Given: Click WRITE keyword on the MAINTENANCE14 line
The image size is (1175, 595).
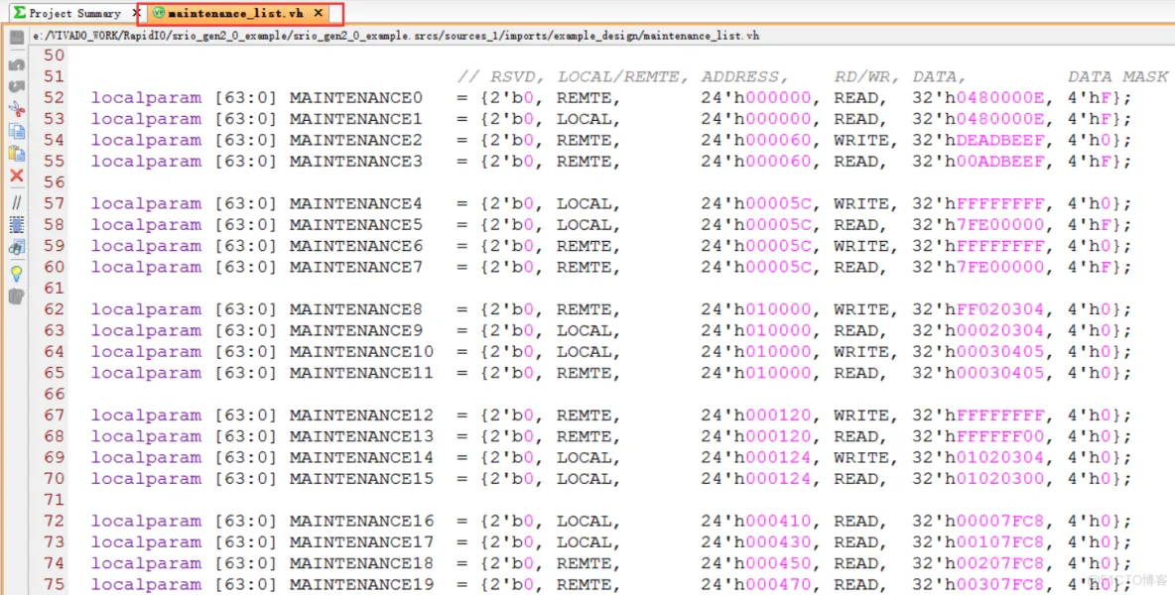Looking at the screenshot, I should tap(861, 457).
